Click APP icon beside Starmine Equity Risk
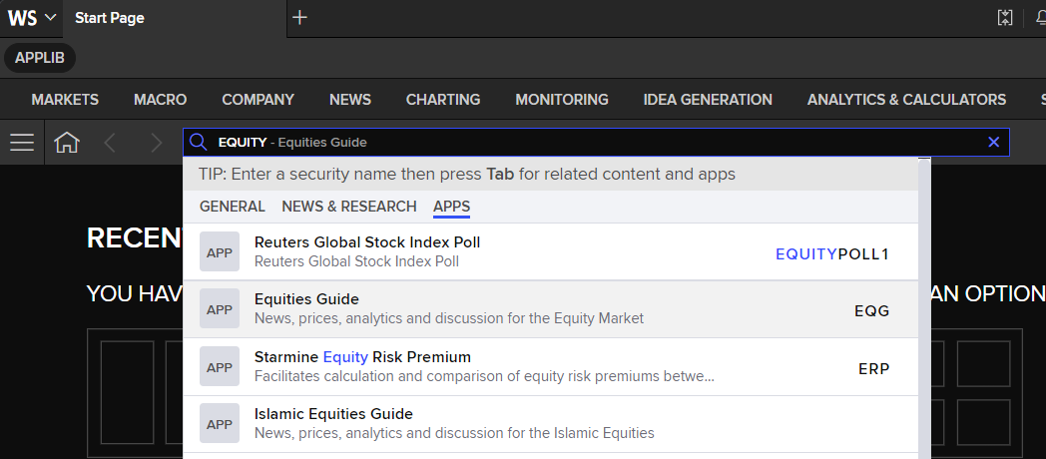The height and width of the screenshot is (459, 1046). pos(220,367)
